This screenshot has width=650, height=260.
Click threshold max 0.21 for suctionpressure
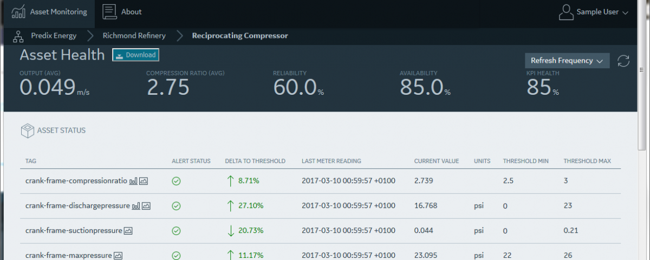coord(571,231)
